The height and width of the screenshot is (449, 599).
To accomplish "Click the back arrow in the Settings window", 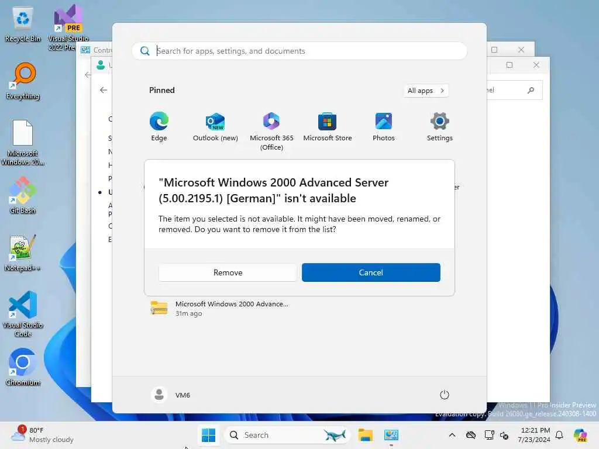I will pos(103,90).
